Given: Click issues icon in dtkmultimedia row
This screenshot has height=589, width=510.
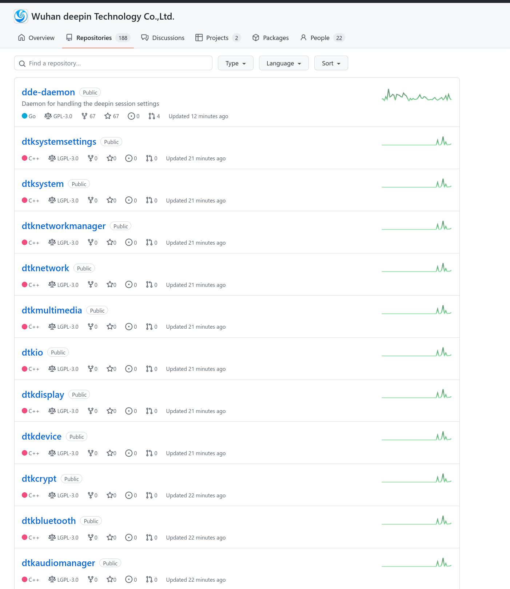Looking at the screenshot, I should [129, 326].
